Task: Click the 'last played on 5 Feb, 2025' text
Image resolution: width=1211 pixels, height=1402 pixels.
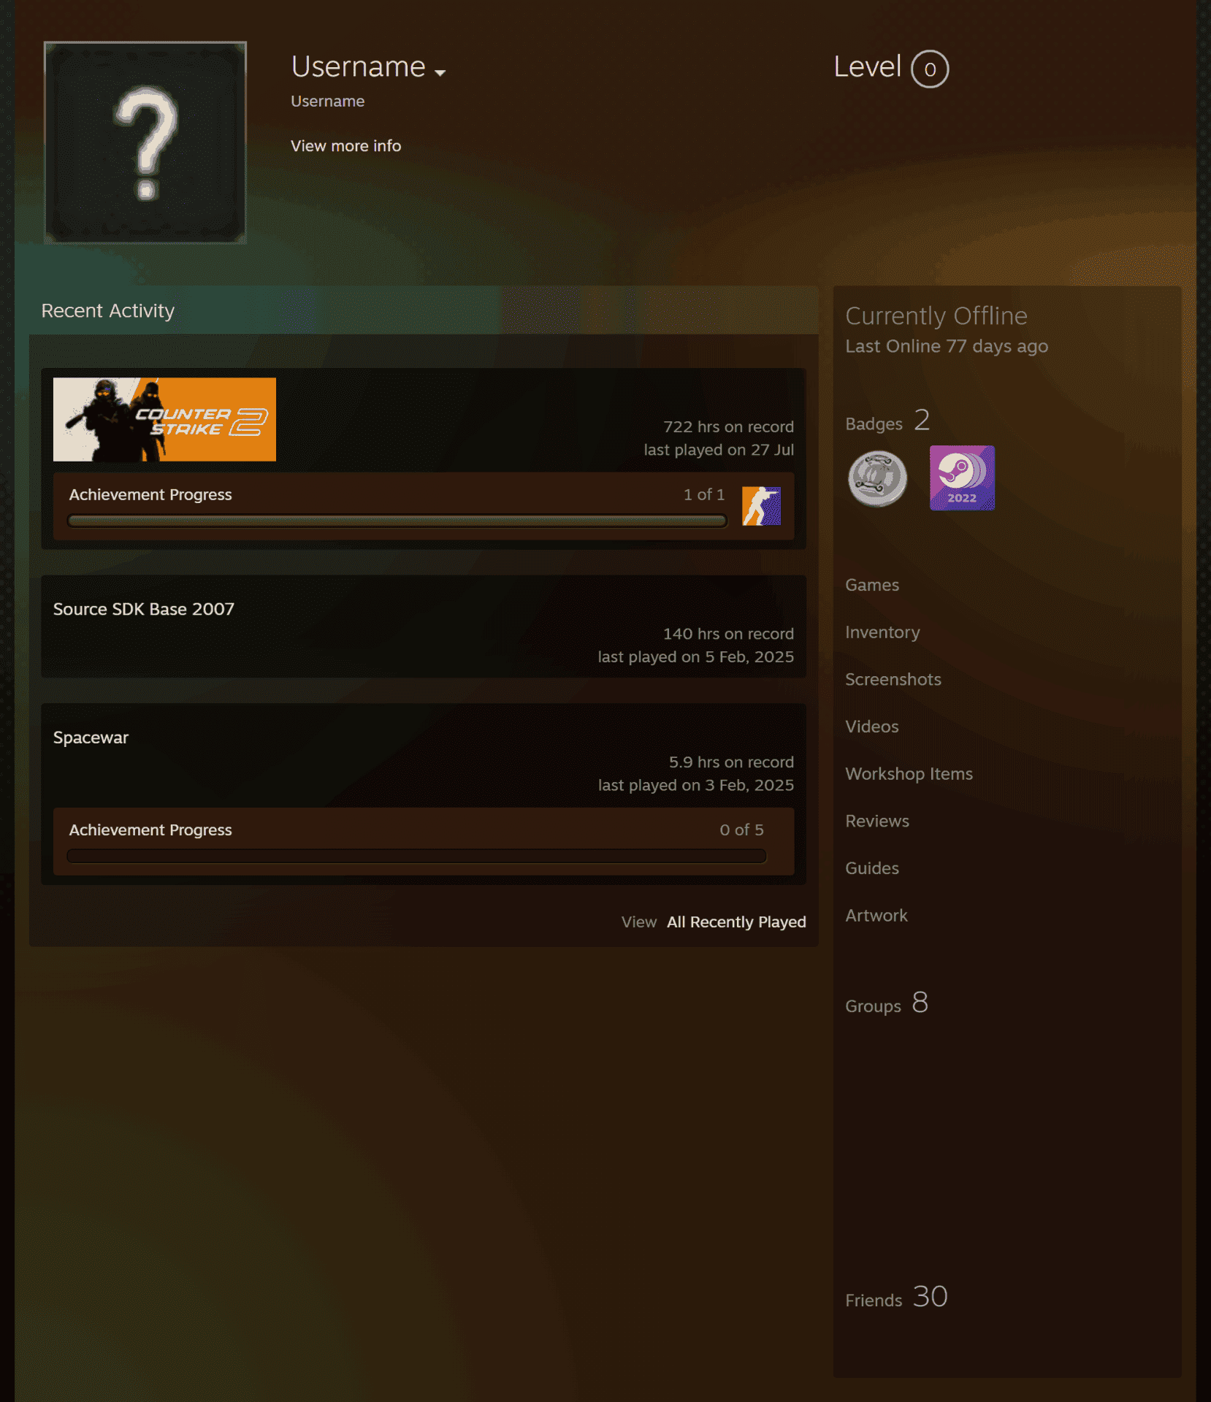Action: [x=695, y=656]
